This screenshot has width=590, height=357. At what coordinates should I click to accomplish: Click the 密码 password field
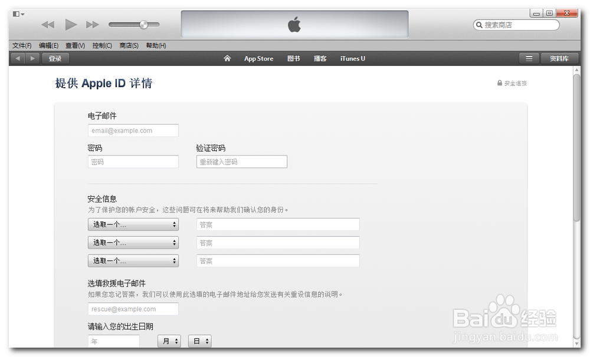[133, 162]
